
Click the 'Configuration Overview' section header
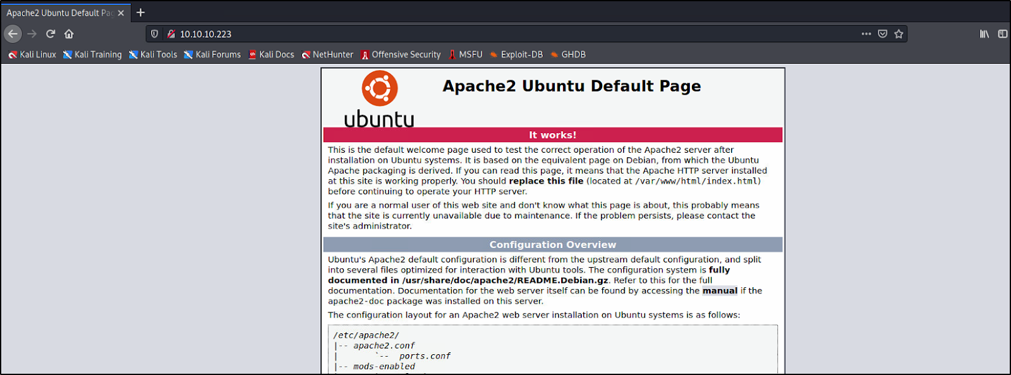coord(553,244)
